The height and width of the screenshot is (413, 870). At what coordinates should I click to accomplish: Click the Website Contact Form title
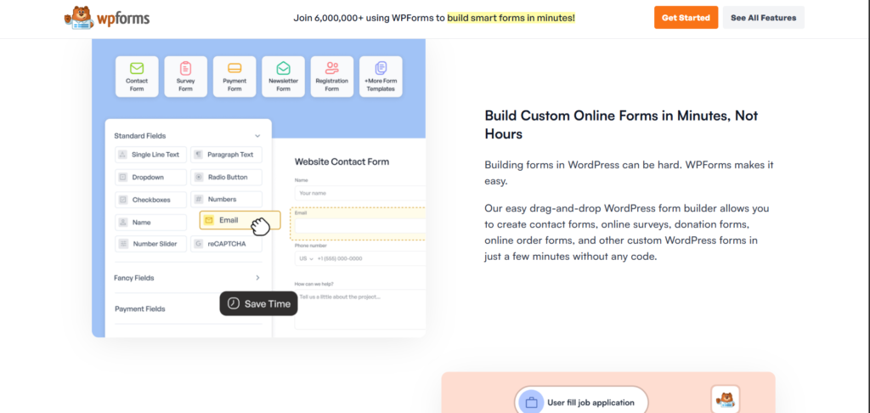pos(342,161)
